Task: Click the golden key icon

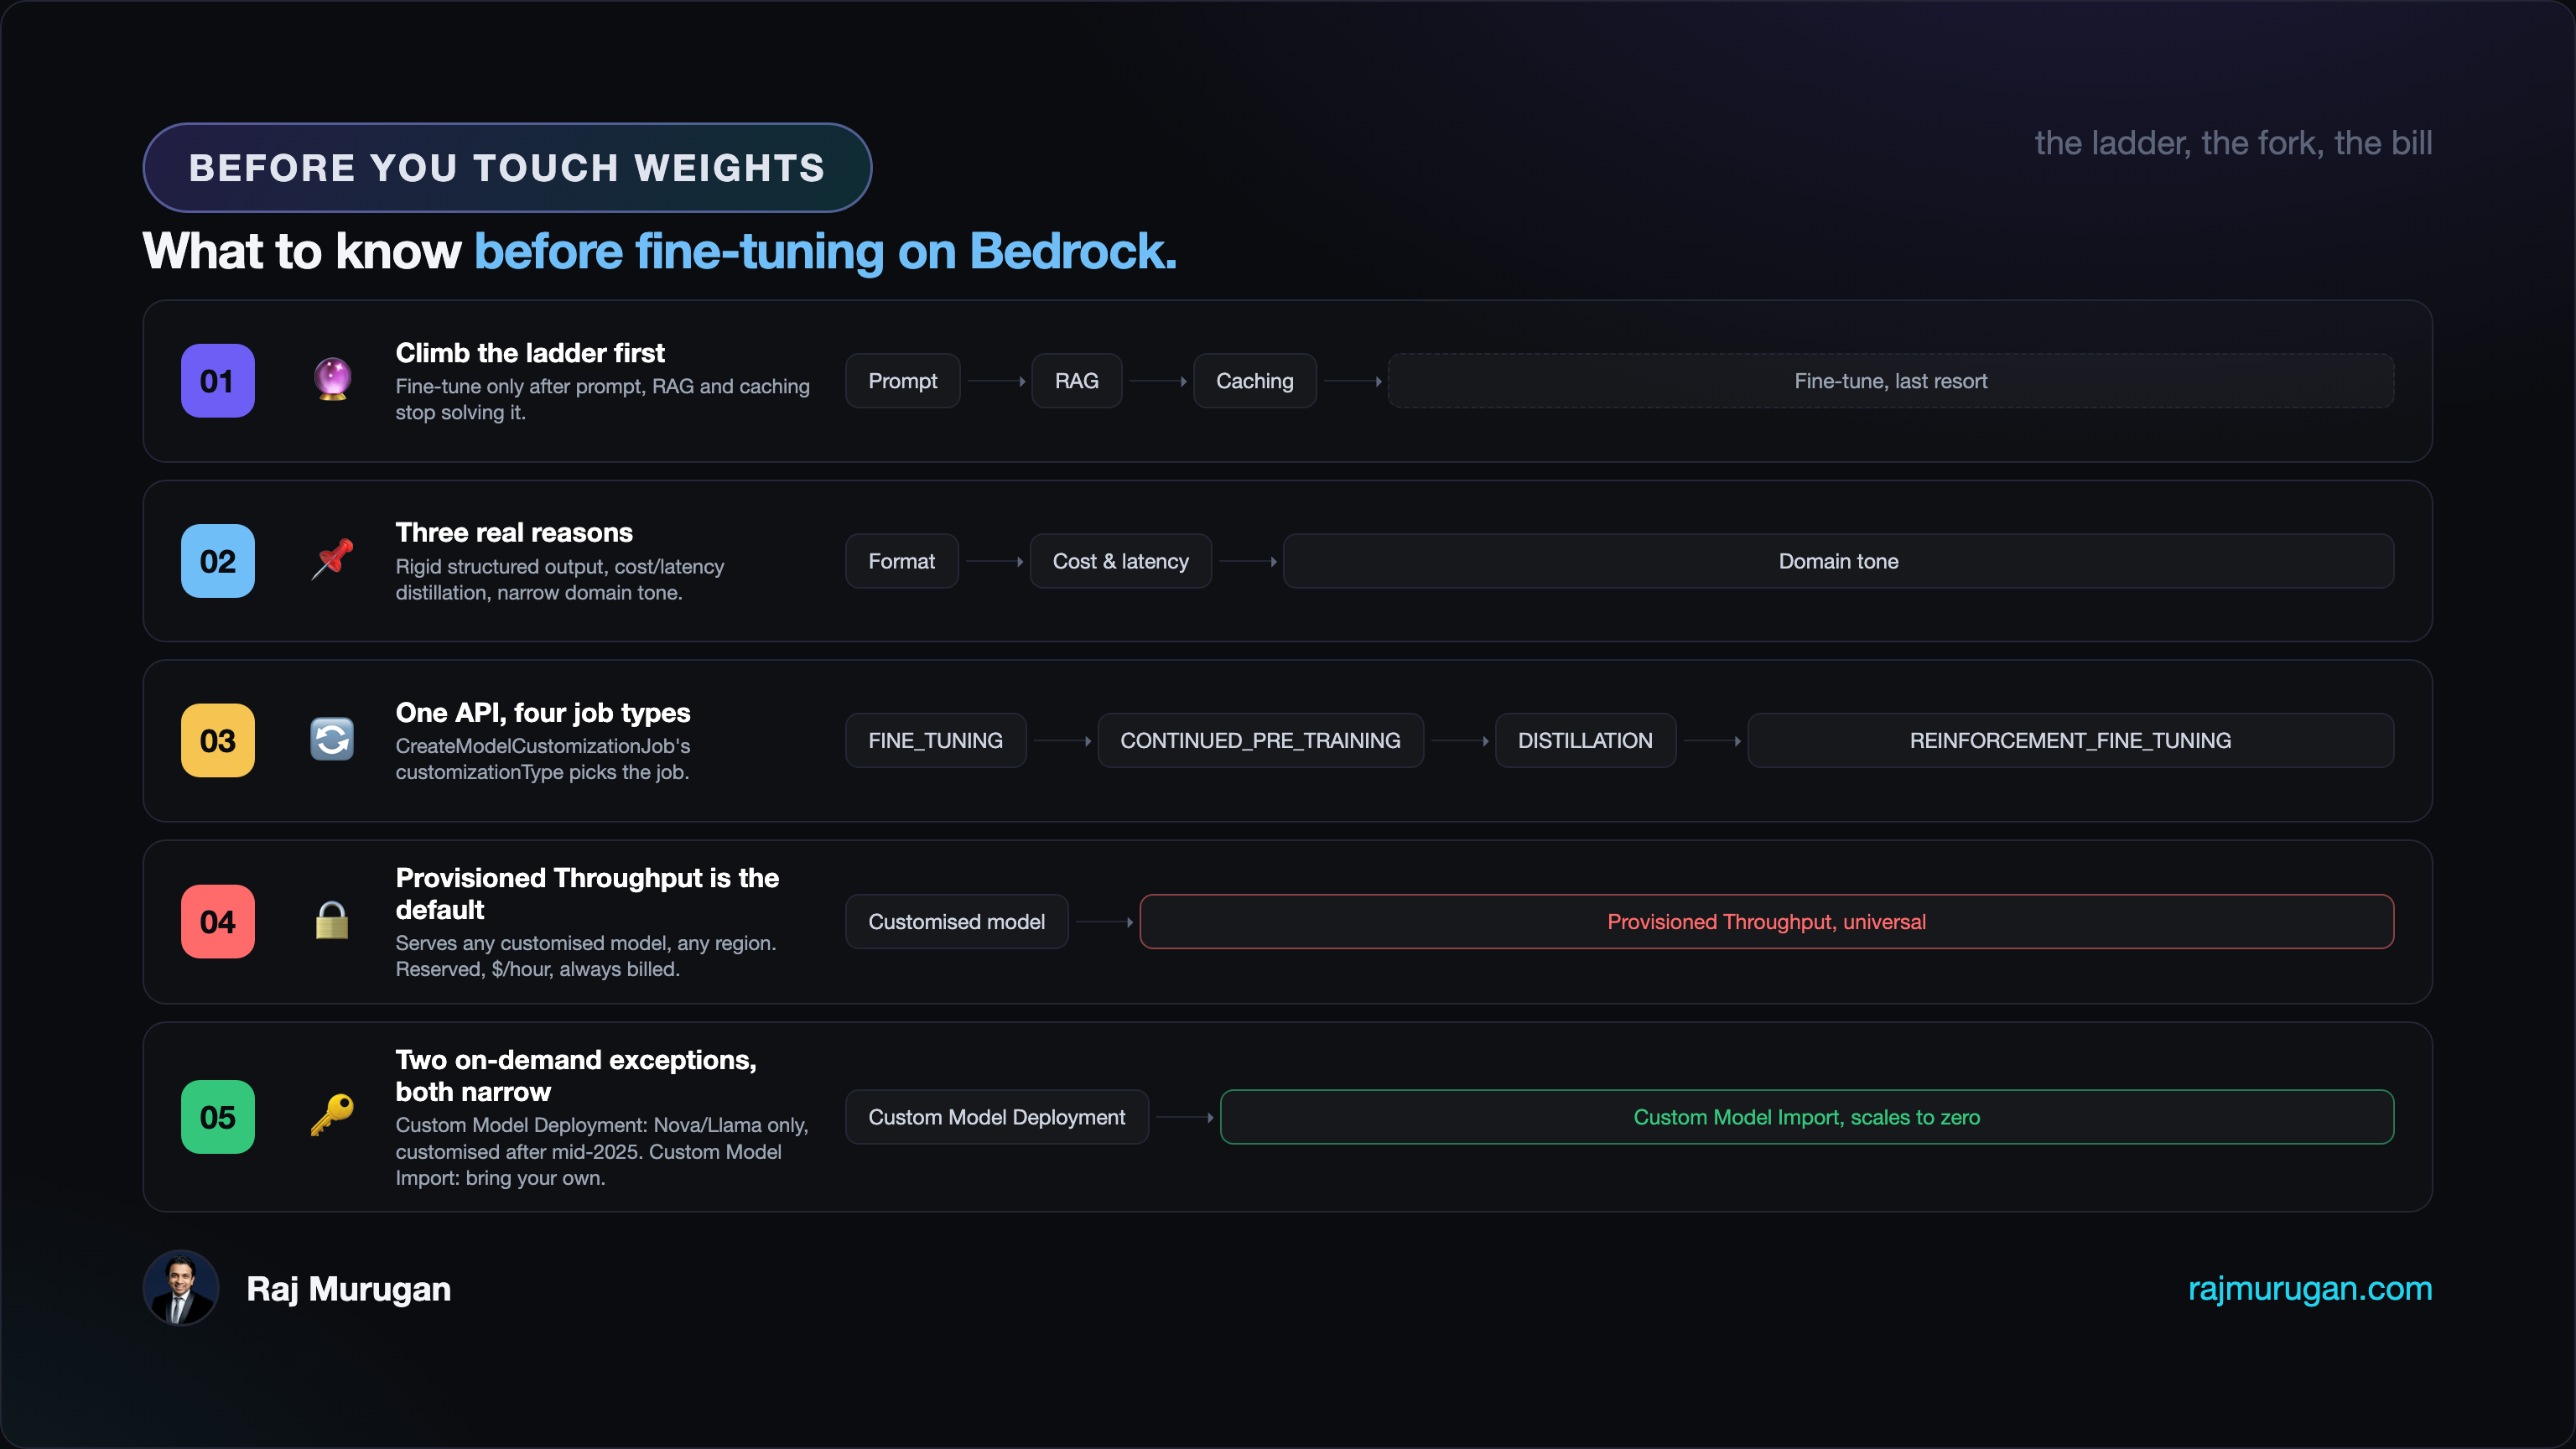Action: click(332, 1116)
